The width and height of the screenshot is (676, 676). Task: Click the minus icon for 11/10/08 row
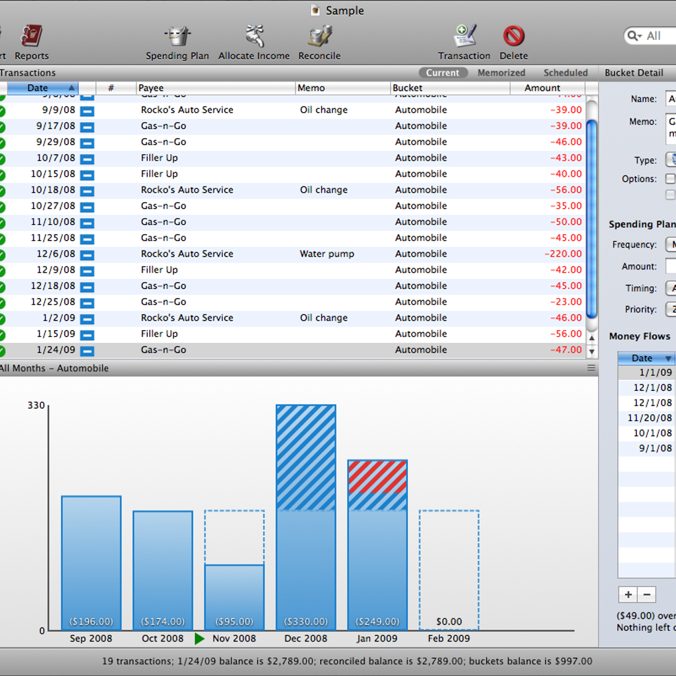[x=87, y=223]
